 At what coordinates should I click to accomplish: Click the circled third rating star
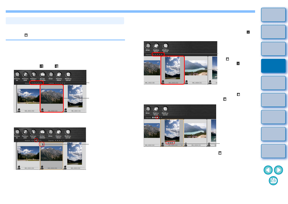click(x=157, y=117)
